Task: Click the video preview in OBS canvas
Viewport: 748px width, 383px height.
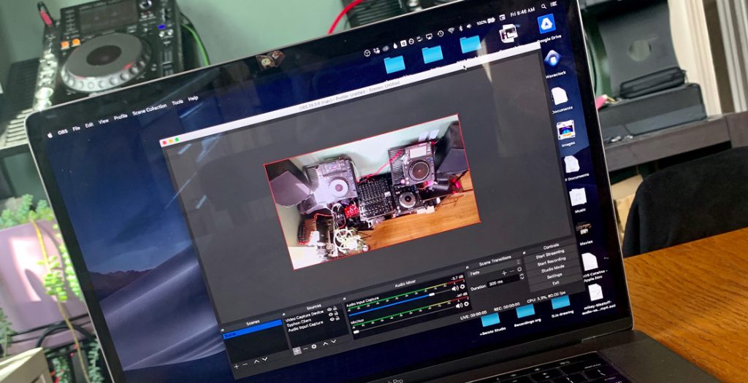Action: tap(372, 190)
